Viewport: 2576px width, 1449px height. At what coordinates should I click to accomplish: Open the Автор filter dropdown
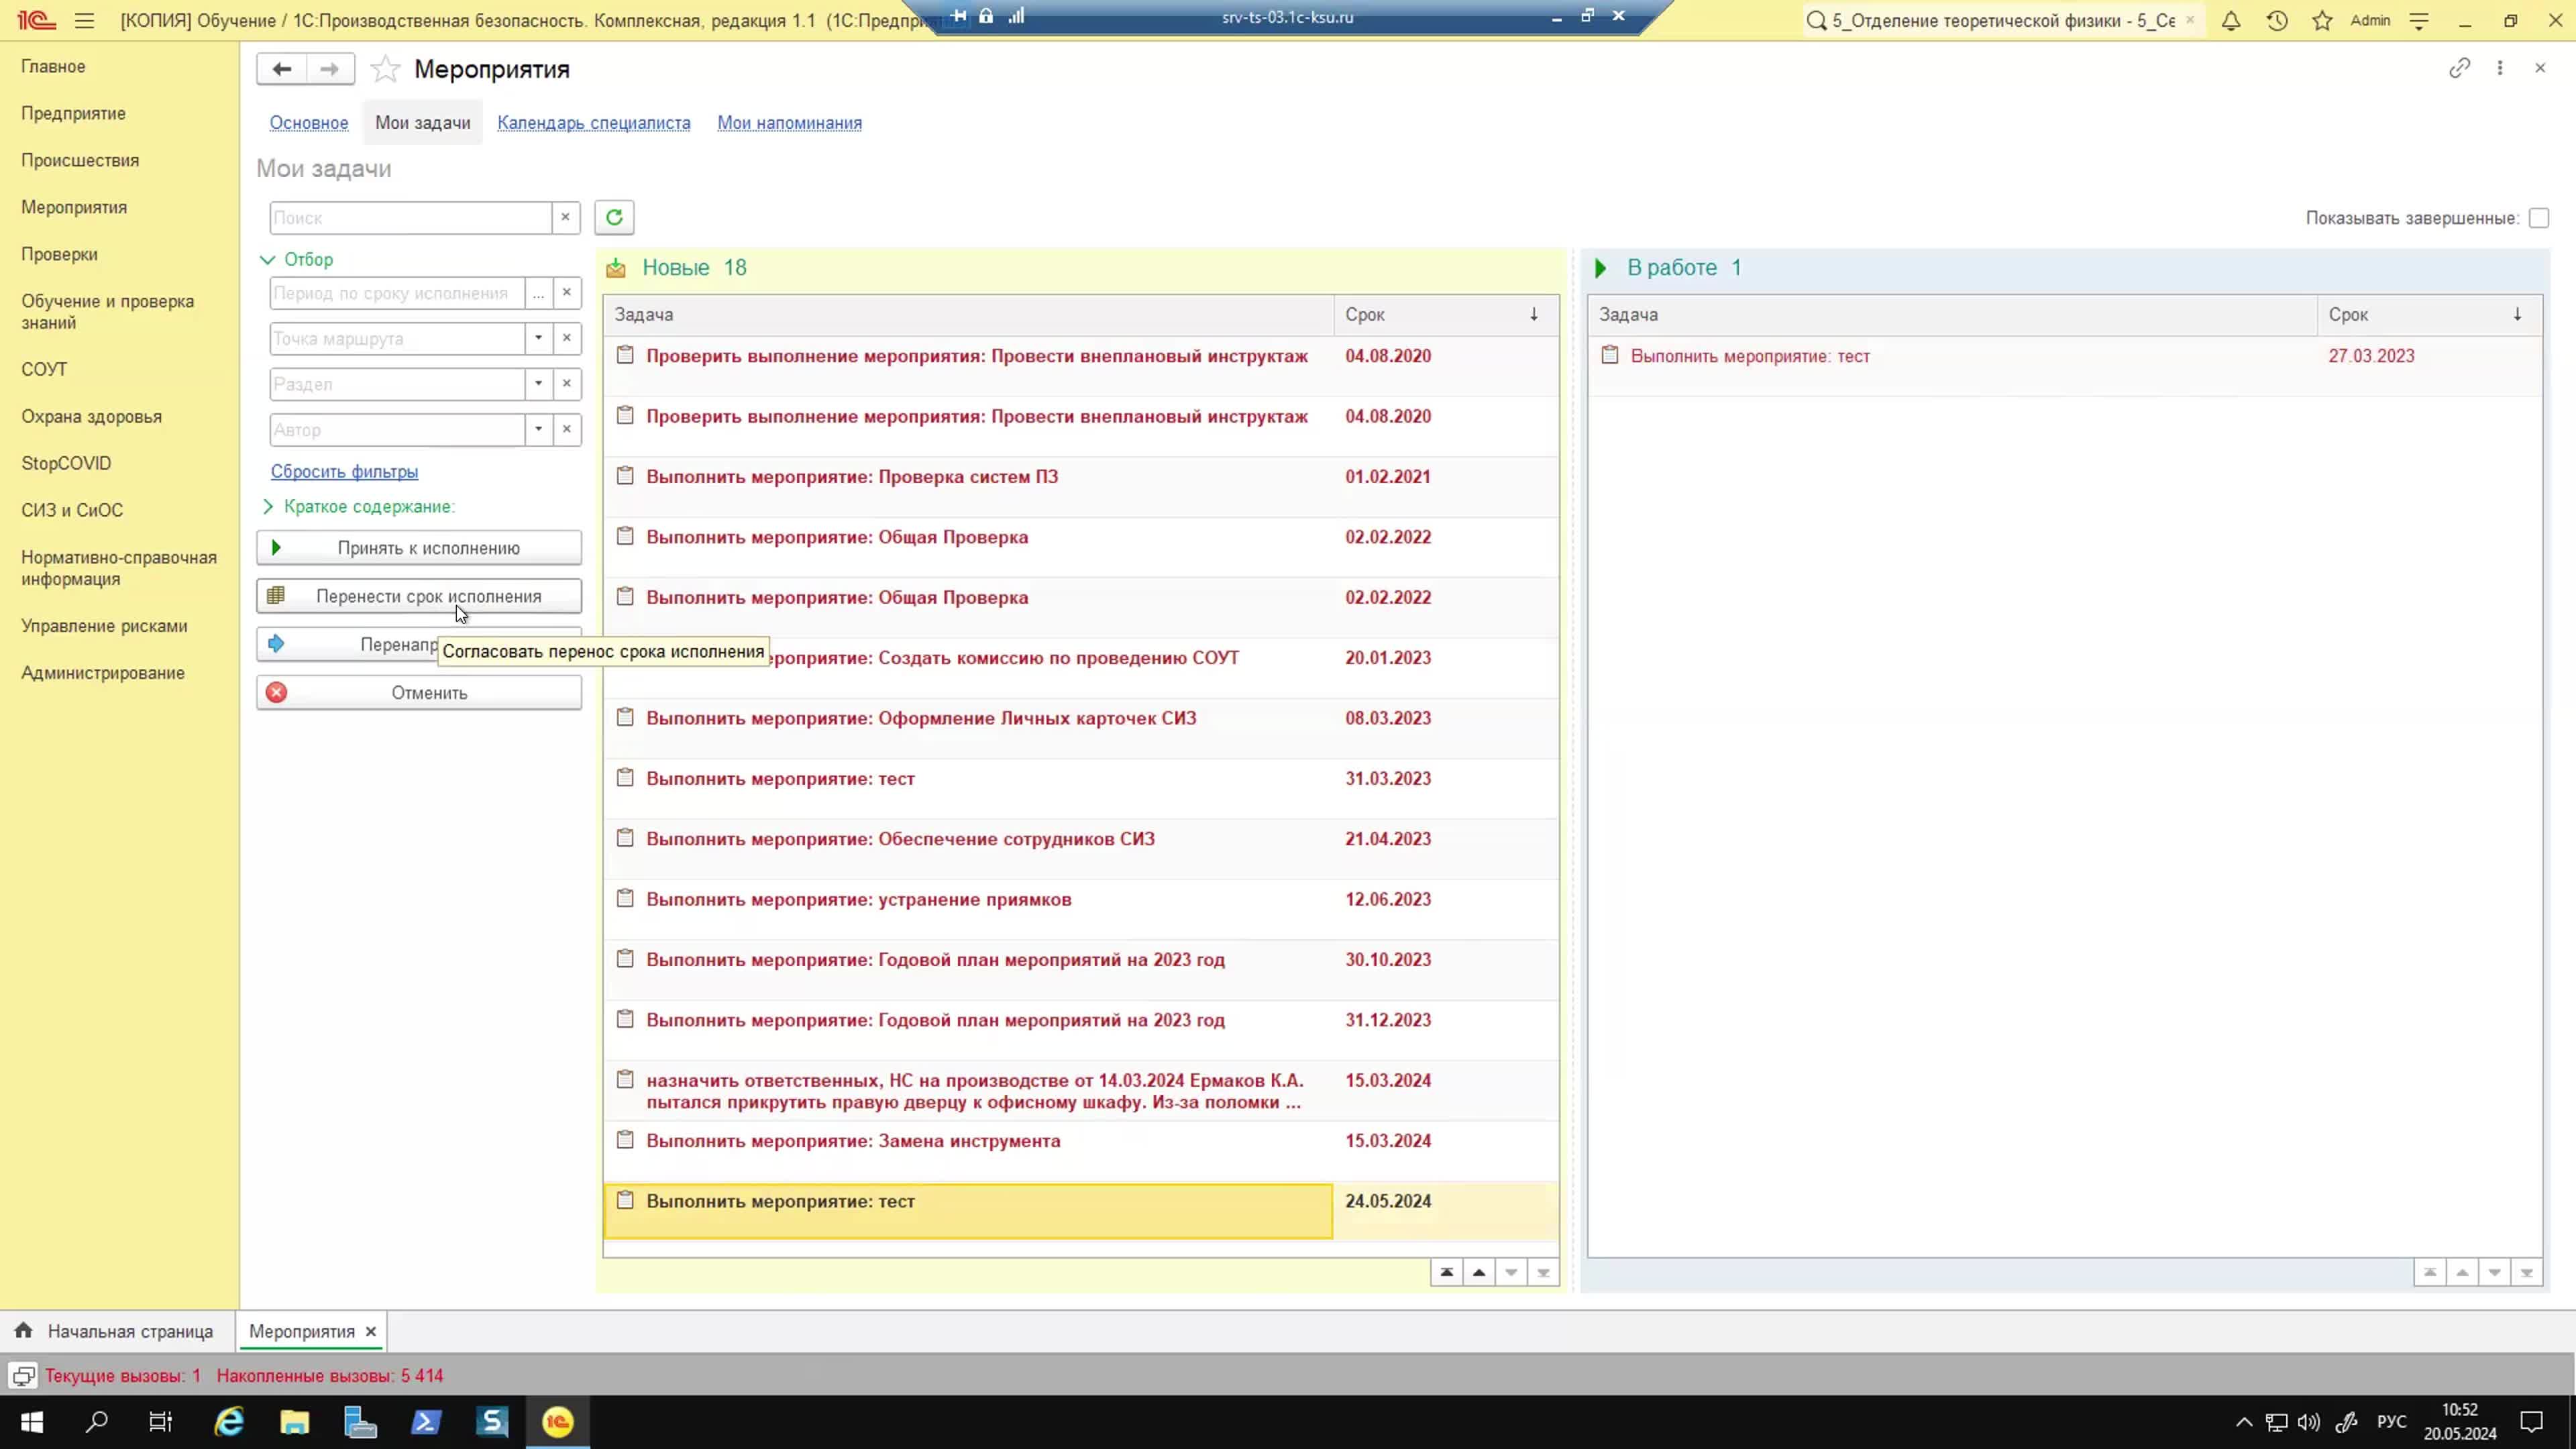pos(538,429)
